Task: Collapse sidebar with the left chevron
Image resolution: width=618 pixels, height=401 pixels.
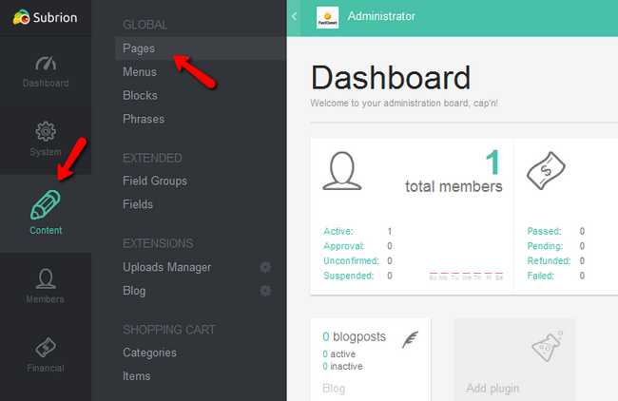Action: pos(295,16)
